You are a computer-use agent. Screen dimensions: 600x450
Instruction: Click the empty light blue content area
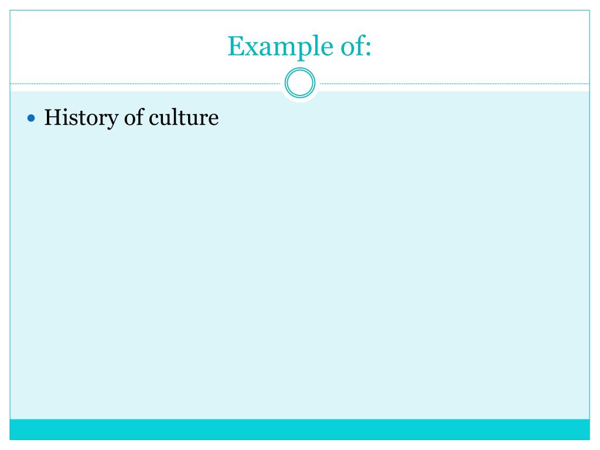tap(299, 268)
